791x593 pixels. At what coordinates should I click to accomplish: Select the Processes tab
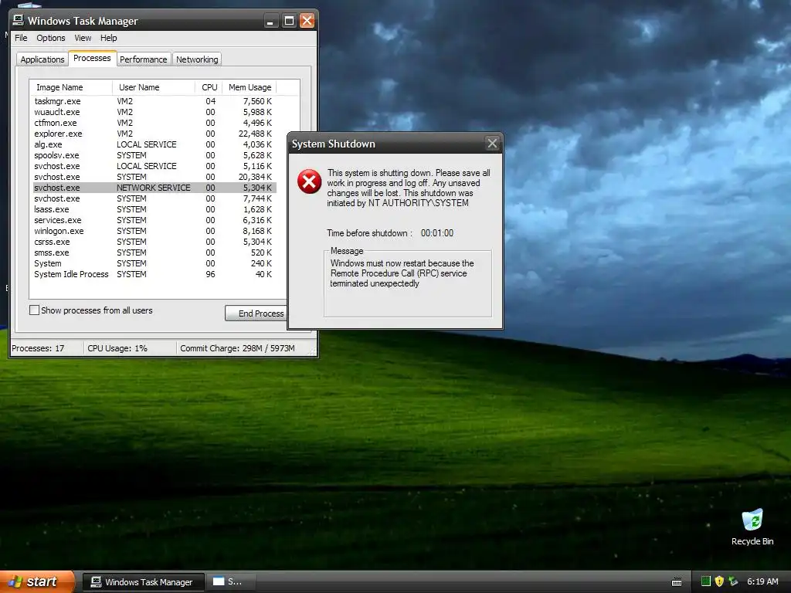(92, 58)
